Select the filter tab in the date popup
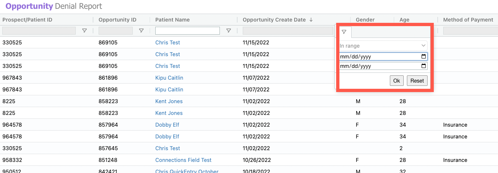498x173 pixels. tap(344, 32)
